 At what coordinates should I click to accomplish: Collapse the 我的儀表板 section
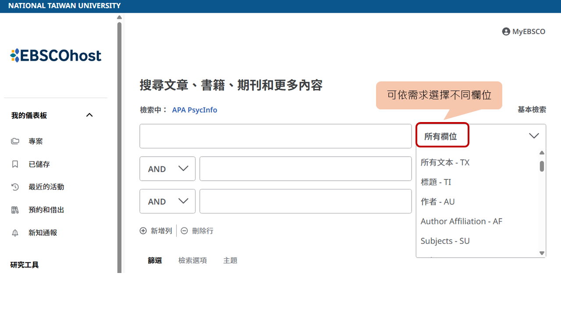[89, 115]
